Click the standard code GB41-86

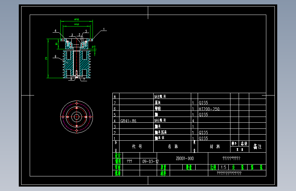point(128,121)
